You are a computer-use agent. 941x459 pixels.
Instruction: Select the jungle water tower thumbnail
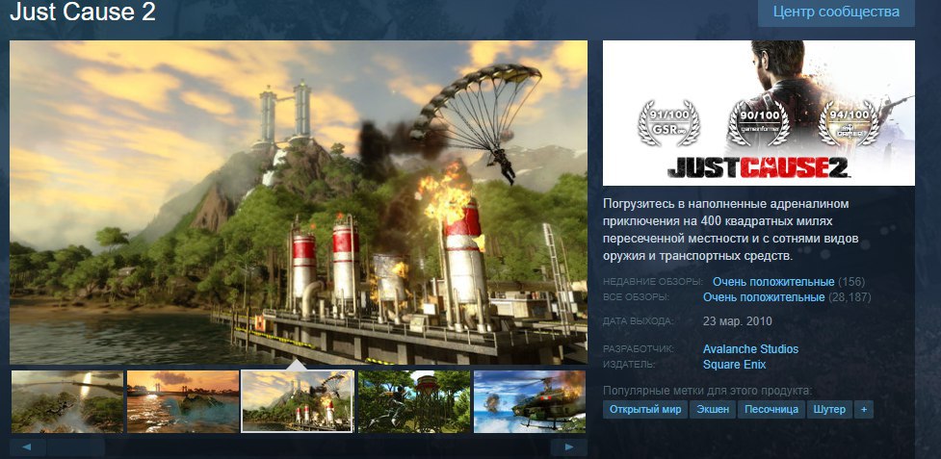coord(414,401)
